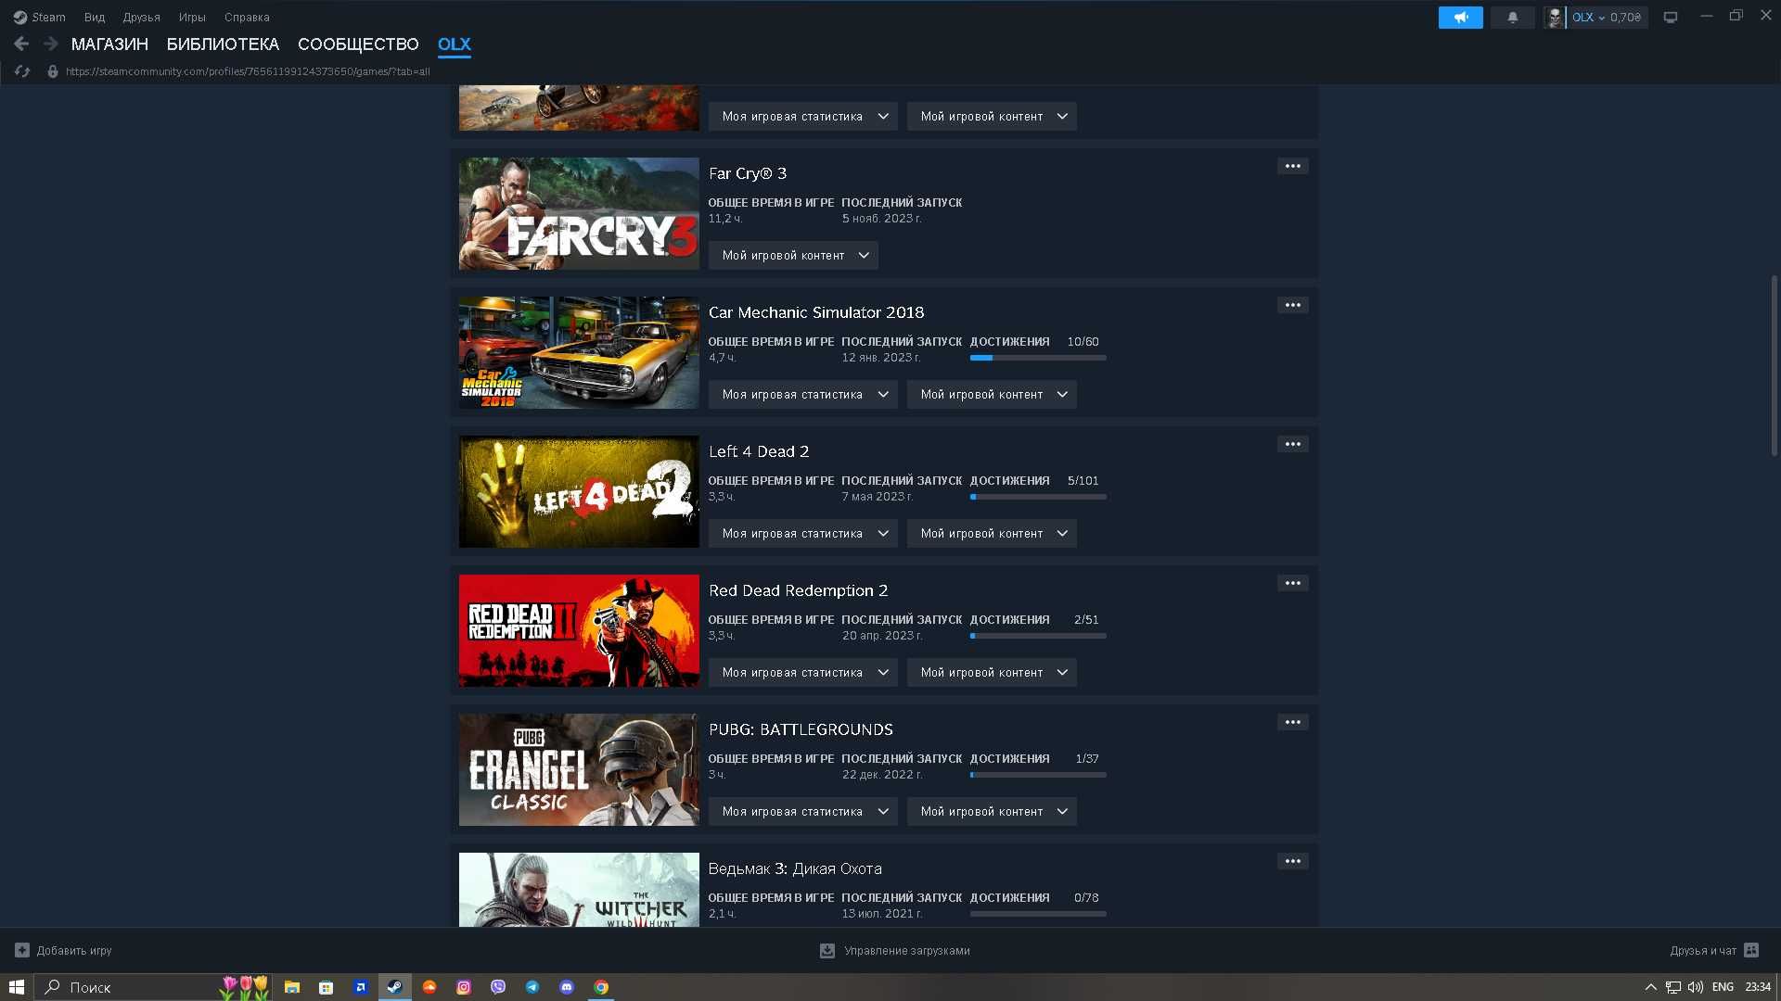Click the profile avatar picture

1555,18
